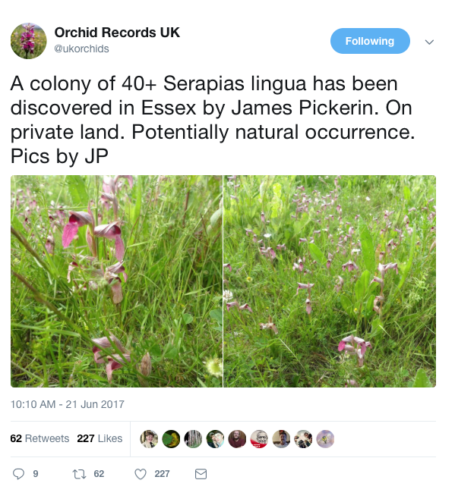Retweet using the arrows icon

(x=79, y=474)
